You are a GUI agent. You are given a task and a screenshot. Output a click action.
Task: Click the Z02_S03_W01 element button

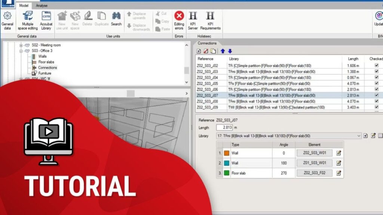coord(314,153)
